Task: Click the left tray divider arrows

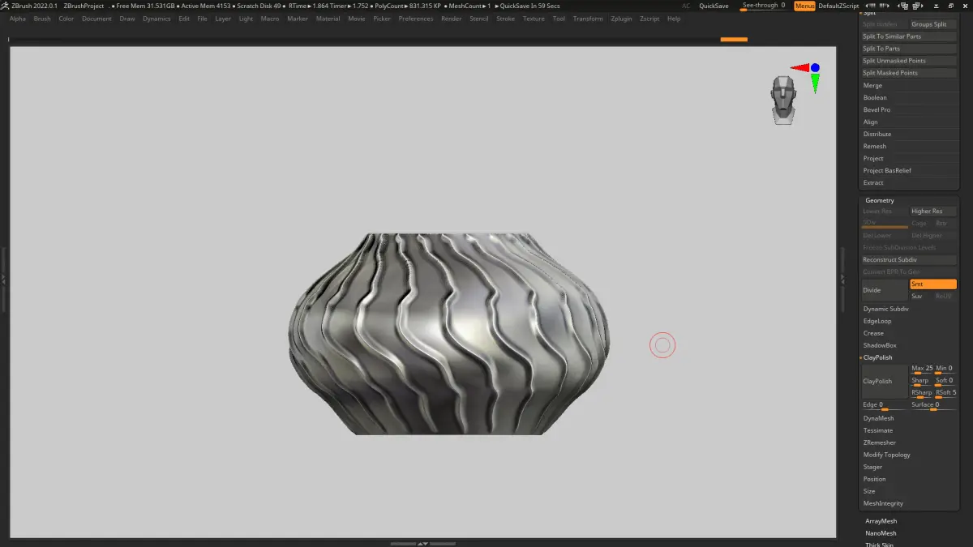Action: (3, 278)
